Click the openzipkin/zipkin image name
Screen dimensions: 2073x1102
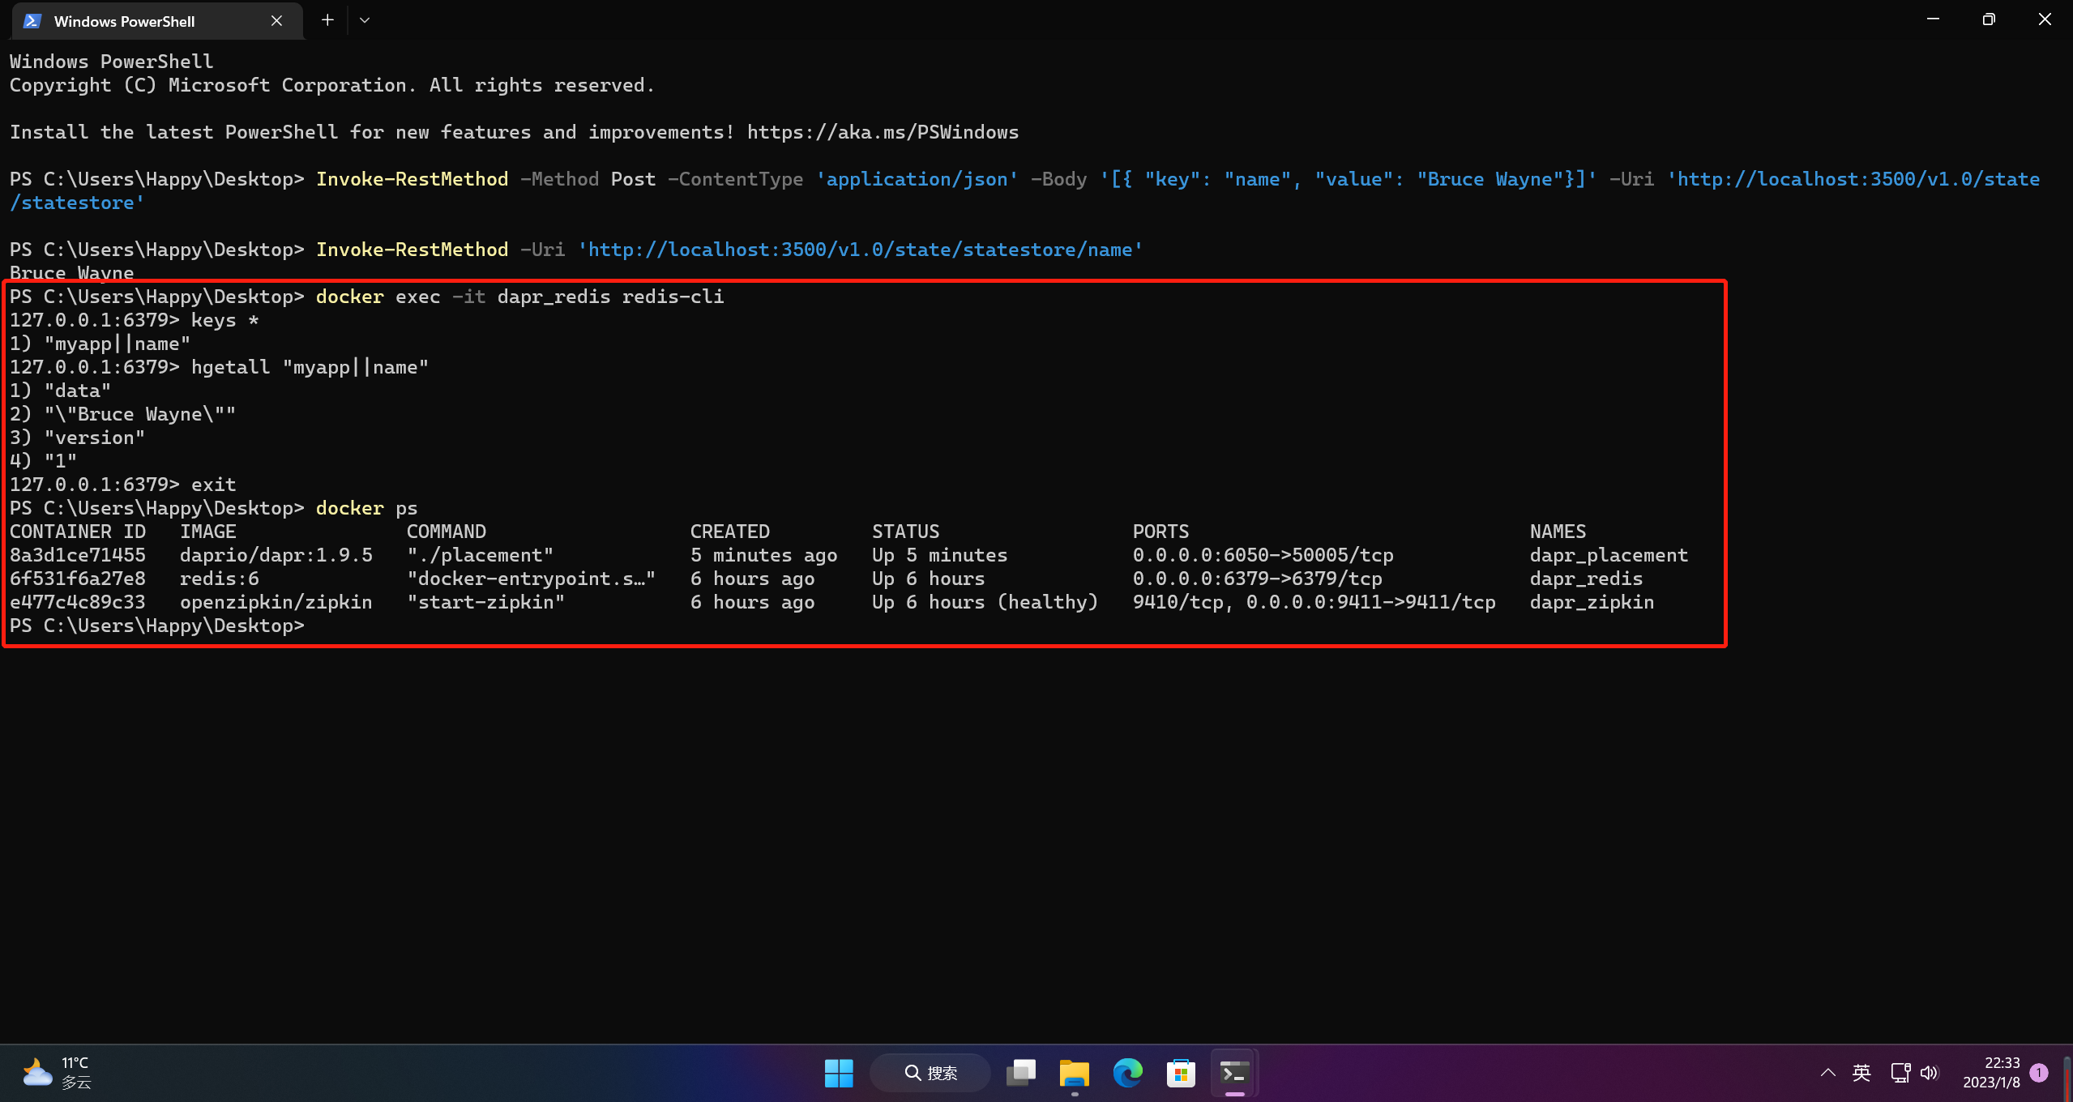[x=276, y=602]
